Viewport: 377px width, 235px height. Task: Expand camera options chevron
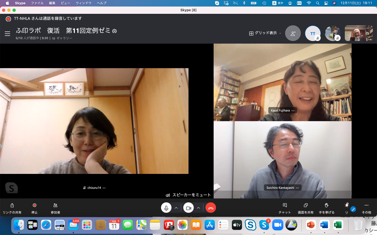tap(199, 208)
